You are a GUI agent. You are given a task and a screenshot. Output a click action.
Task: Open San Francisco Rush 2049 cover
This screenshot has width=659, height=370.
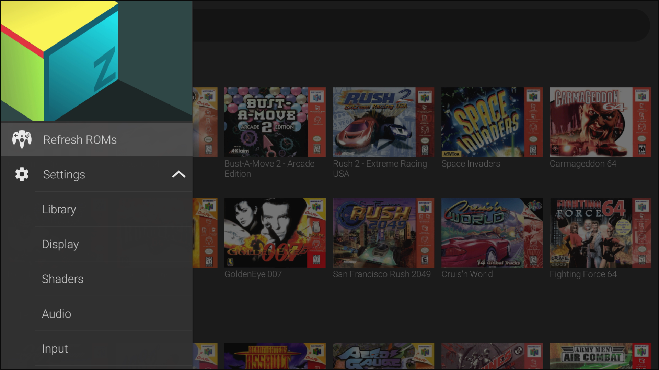[x=383, y=233]
